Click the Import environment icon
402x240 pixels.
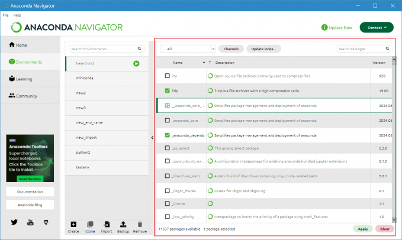pyautogui.click(x=107, y=225)
